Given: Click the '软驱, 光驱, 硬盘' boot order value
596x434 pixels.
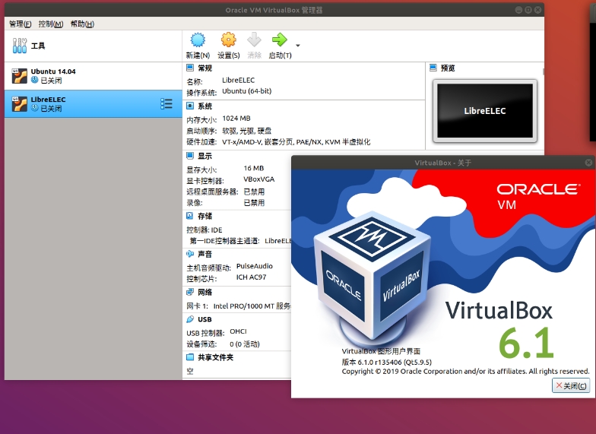Looking at the screenshot, I should tap(246, 131).
